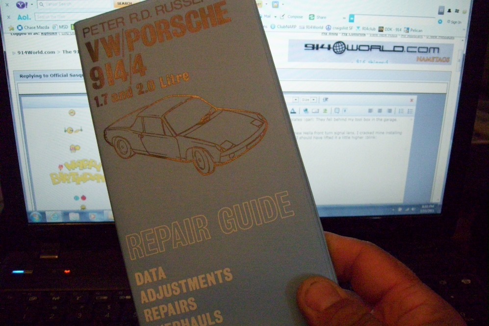Click the Share button in the AOL toolbar
This screenshot has height=326, width=489.
coord(317,17)
